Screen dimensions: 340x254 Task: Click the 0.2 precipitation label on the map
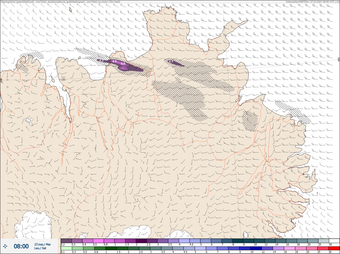(x=101, y=61)
